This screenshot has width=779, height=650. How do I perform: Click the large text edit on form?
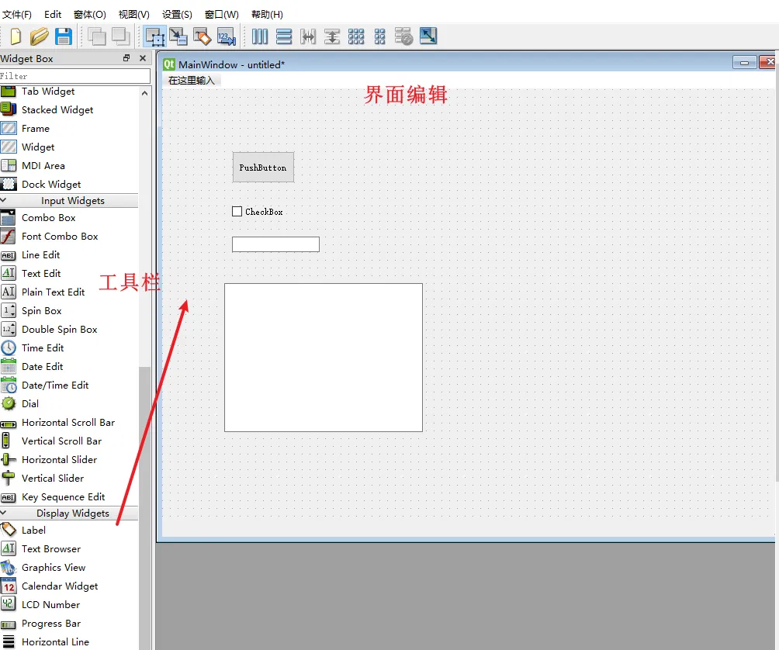tap(324, 358)
